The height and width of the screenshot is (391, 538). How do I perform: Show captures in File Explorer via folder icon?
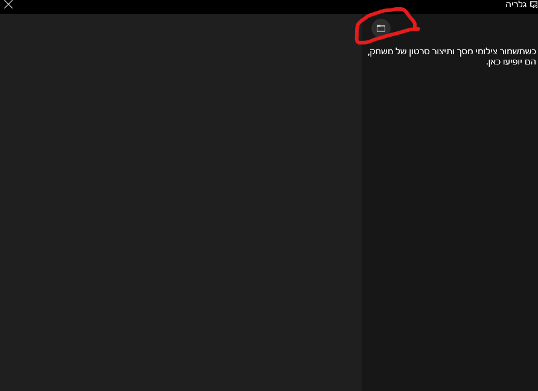(x=381, y=28)
